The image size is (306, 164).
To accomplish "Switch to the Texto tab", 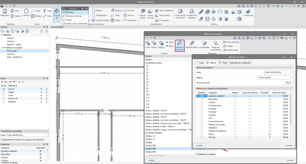I will point(223,63).
